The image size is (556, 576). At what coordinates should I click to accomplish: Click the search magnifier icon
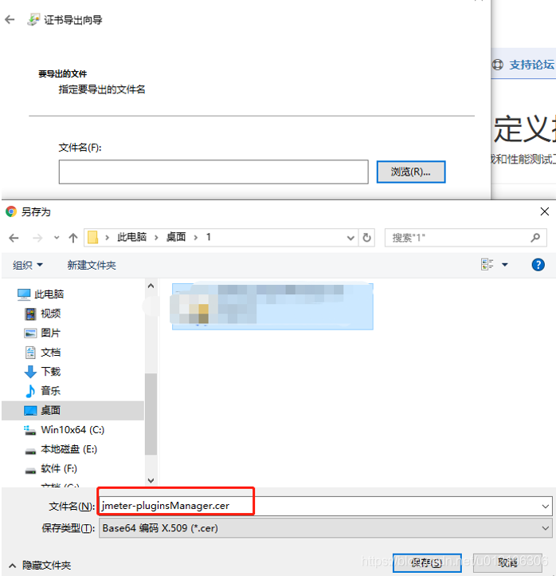535,238
